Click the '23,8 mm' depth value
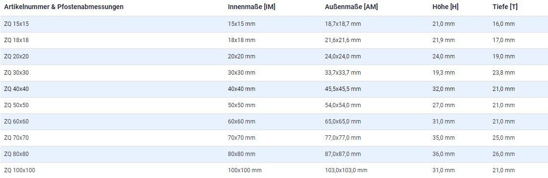This screenshot has height=178, width=548. coord(504,73)
